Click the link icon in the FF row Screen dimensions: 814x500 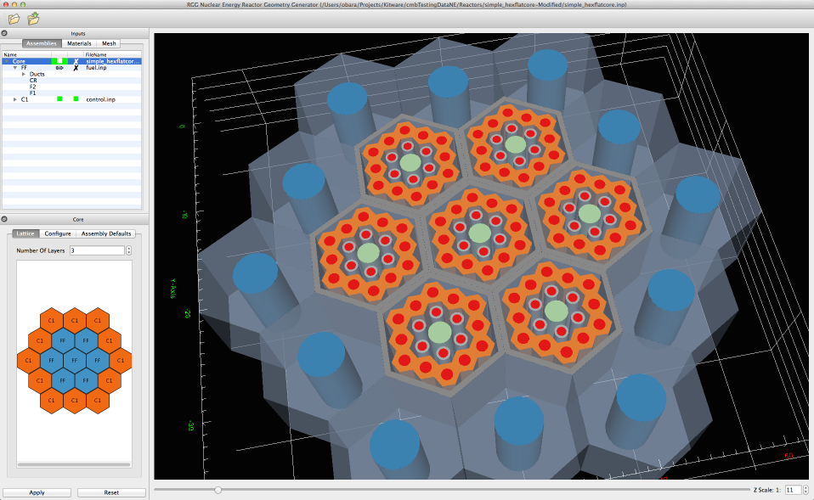(59, 68)
